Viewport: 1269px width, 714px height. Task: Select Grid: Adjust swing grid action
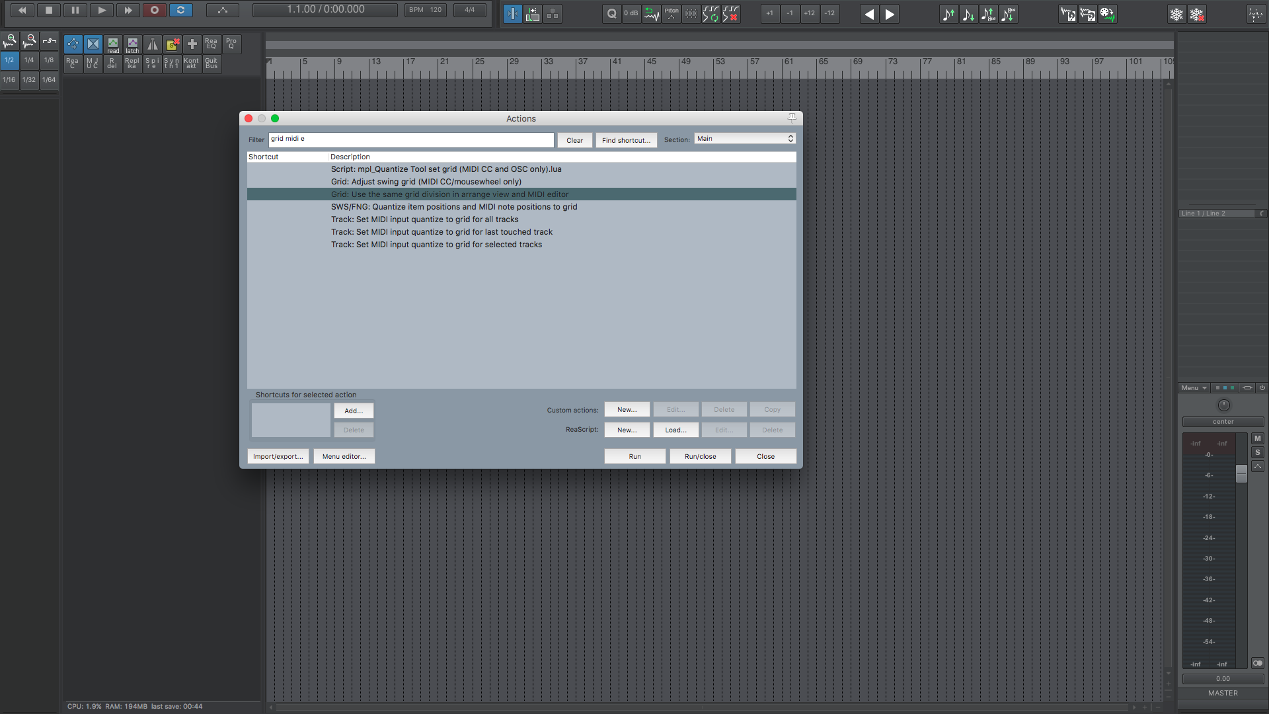426,182
